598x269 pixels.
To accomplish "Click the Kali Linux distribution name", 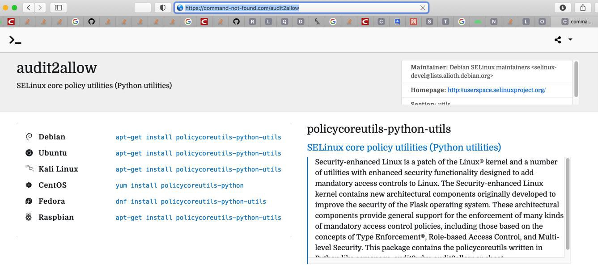I will point(58,169).
